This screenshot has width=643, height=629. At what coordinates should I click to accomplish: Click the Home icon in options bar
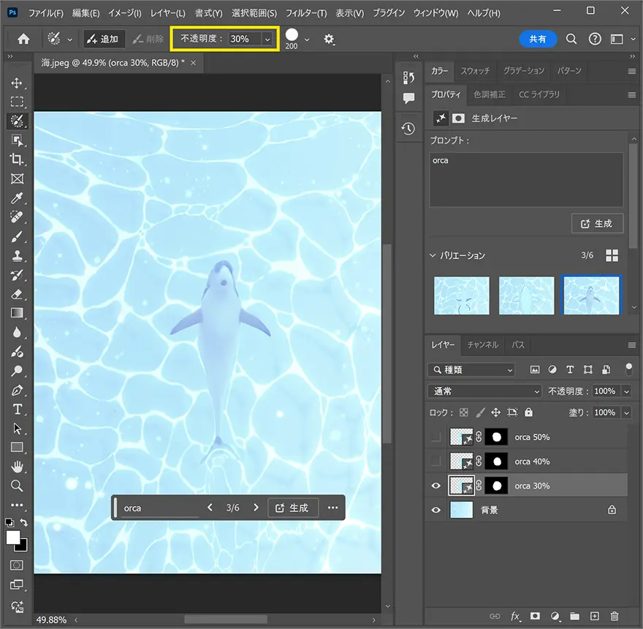tap(23, 39)
